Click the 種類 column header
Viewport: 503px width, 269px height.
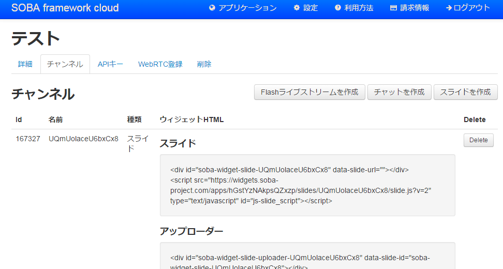pos(134,119)
